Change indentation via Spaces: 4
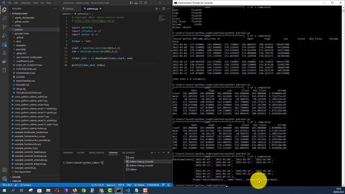The image size is (345, 194). coord(111,185)
